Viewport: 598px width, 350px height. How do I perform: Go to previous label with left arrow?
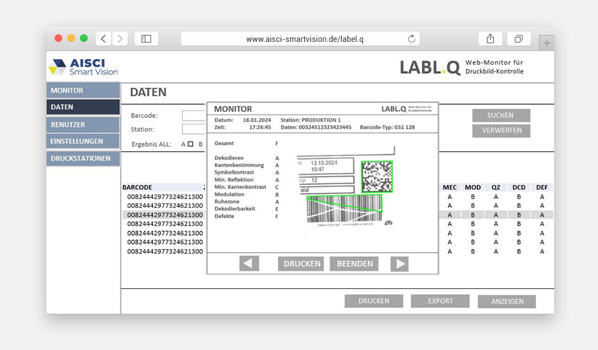coord(249,264)
